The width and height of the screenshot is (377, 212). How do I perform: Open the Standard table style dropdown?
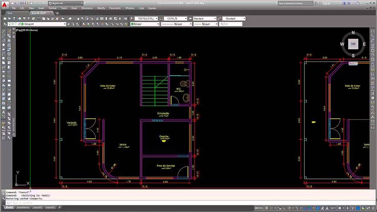pos(204,18)
